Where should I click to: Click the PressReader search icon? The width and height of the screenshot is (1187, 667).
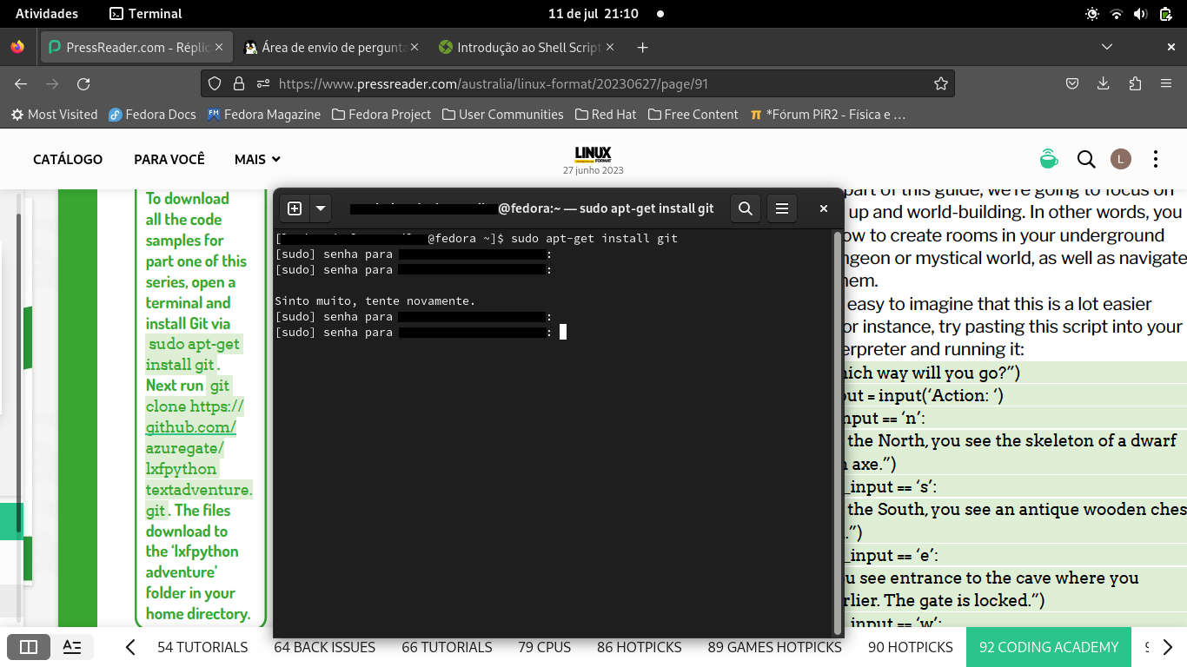click(1086, 159)
